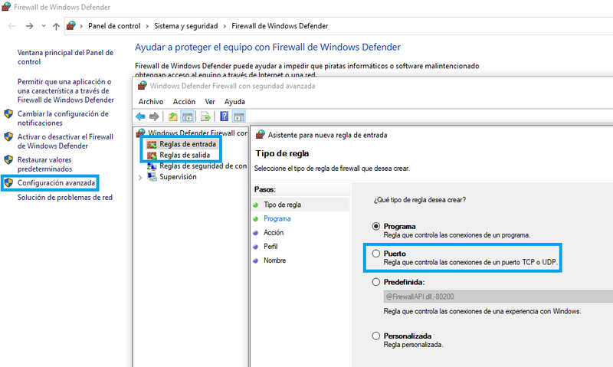Click the Up one level folder icon

173,116
